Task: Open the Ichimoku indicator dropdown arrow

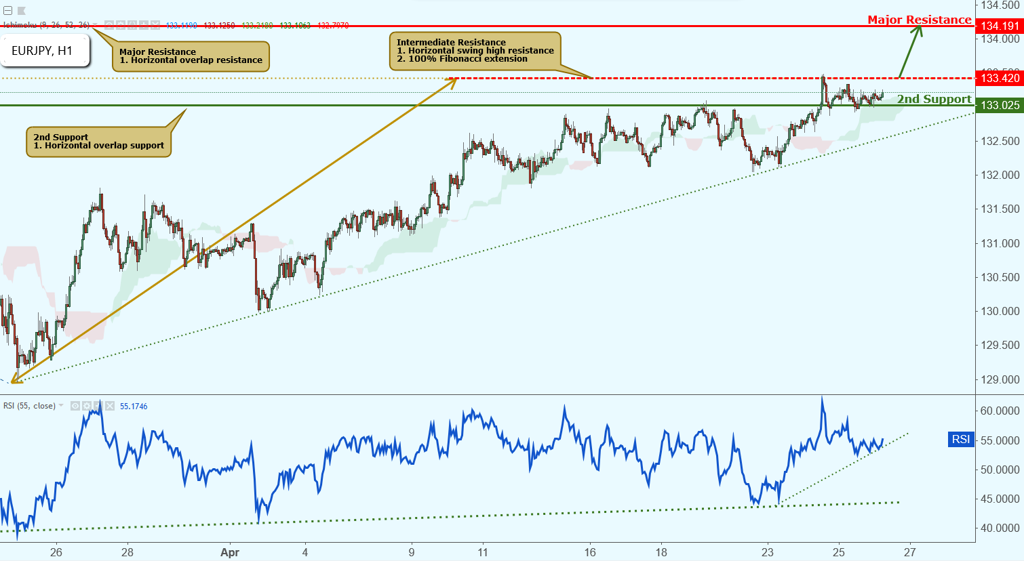Action: [95, 25]
